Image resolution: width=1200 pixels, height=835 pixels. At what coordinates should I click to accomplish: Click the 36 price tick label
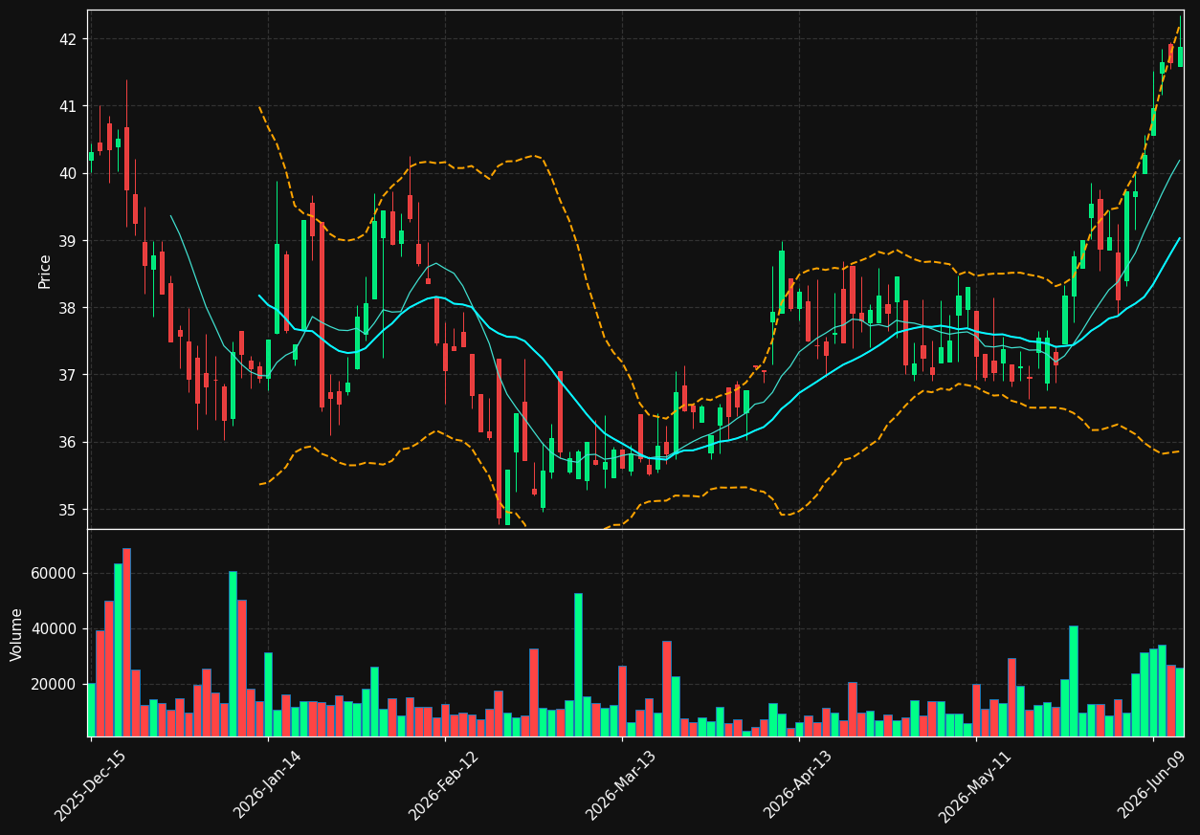pos(68,442)
